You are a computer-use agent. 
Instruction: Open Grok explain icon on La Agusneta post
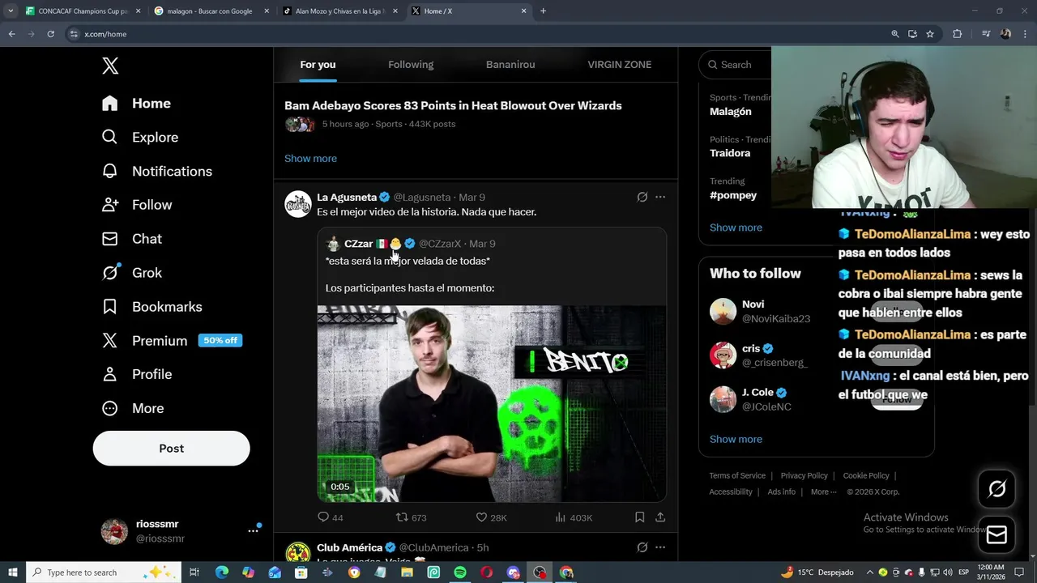642,197
